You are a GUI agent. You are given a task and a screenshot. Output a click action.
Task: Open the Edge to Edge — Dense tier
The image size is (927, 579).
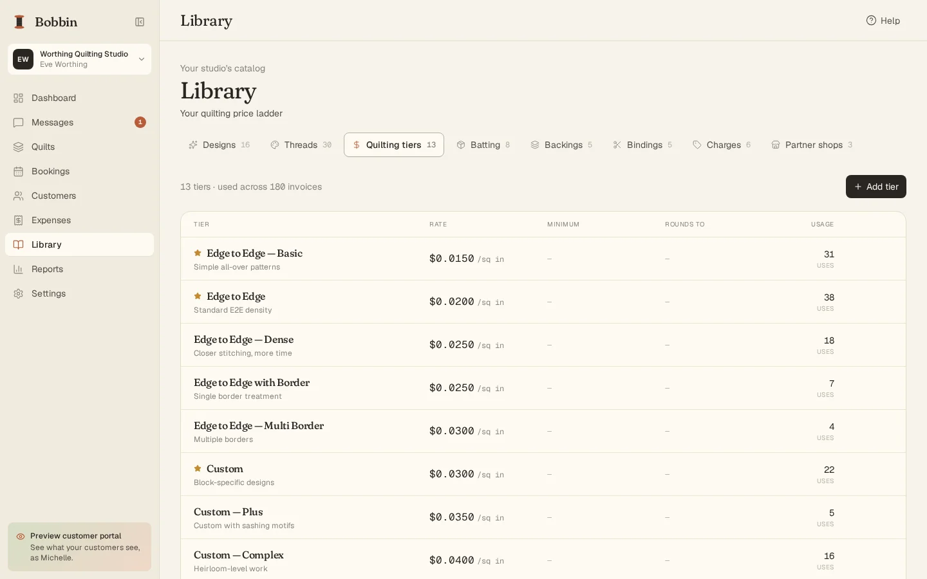(543, 345)
